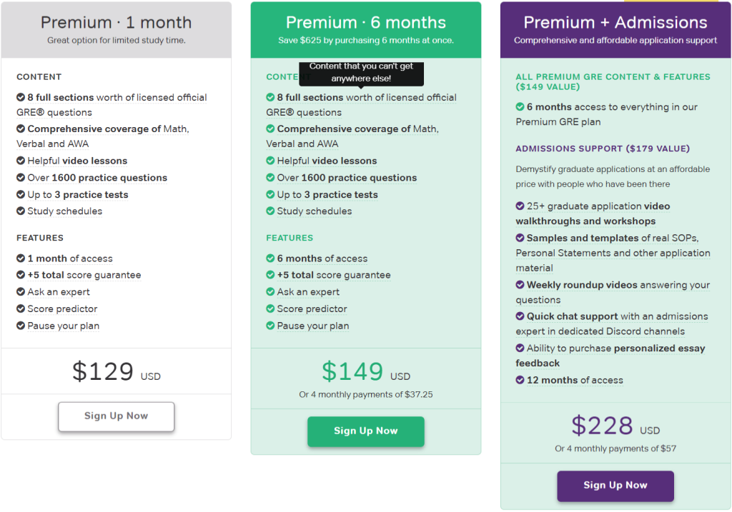
Task: Click purple check beside 'Quick chat support'
Action: pos(520,316)
